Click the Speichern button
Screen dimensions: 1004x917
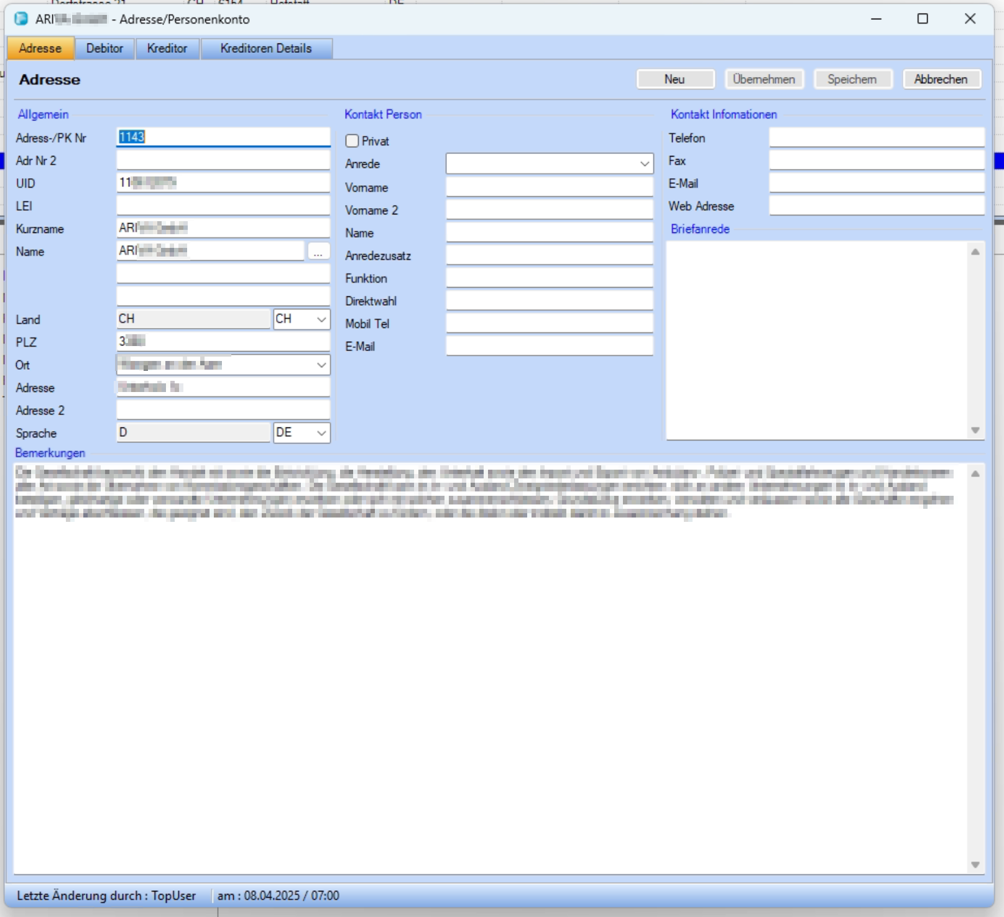(x=852, y=80)
